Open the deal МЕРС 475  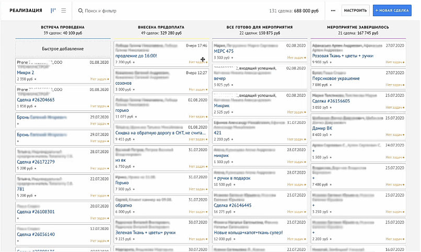tap(224, 51)
